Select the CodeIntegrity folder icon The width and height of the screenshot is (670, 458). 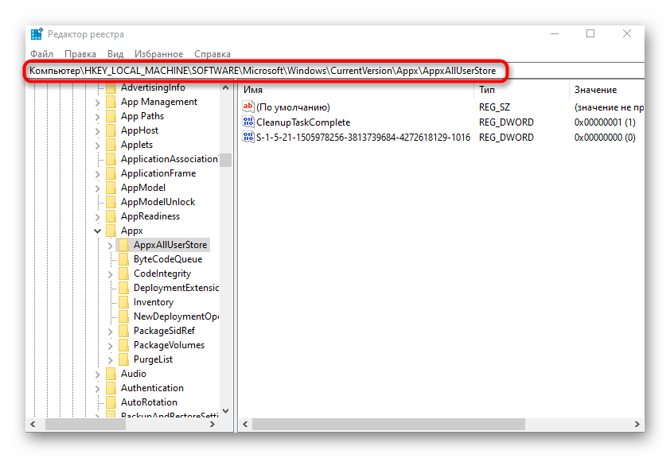click(124, 274)
